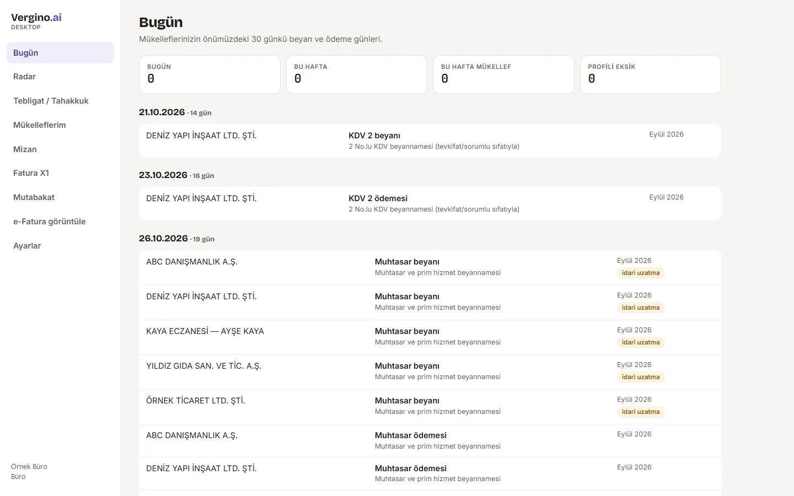Open Mutabakat from the sidebar

coord(60,197)
